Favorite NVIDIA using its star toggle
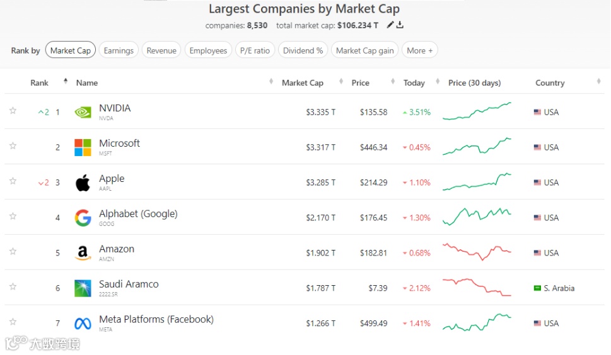Image resolution: width=611 pixels, height=355 pixels. [13, 111]
